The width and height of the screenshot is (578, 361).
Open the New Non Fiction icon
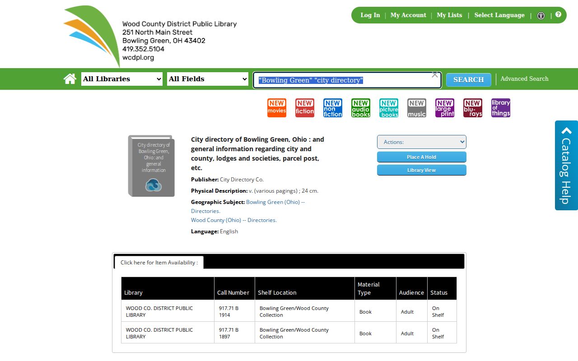(x=333, y=108)
